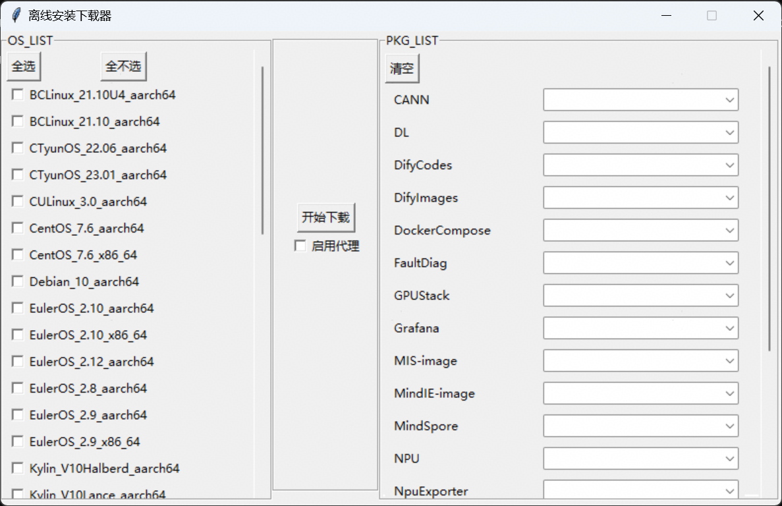Viewport: 782px width, 506px height.
Task: Open the GPUStack dropdown
Action: pyautogui.click(x=729, y=296)
